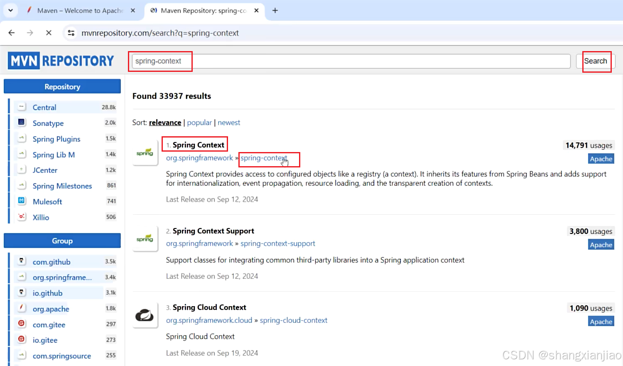Filter by Central repository
Screen dimensions: 623x366
[x=44, y=107]
